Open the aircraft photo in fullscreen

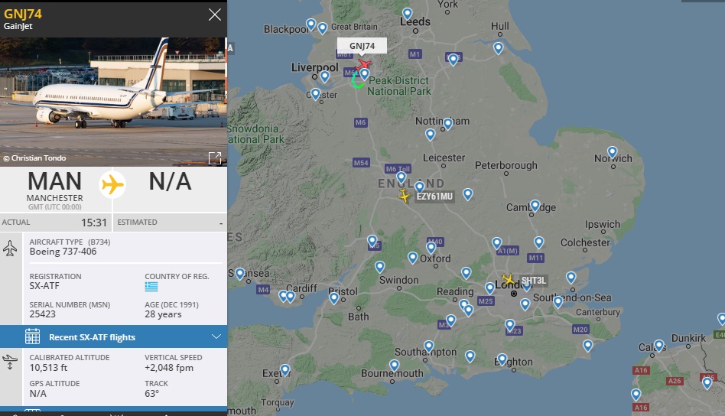pos(215,158)
